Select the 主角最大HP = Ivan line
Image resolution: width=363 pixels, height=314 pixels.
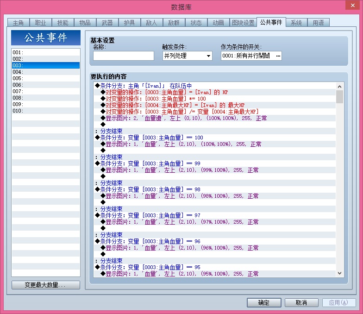coord(215,105)
